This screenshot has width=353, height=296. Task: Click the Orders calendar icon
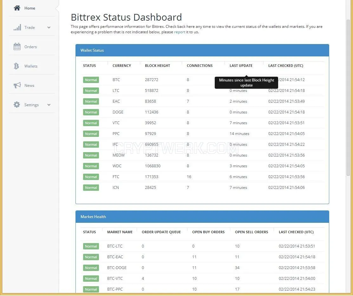(17, 47)
